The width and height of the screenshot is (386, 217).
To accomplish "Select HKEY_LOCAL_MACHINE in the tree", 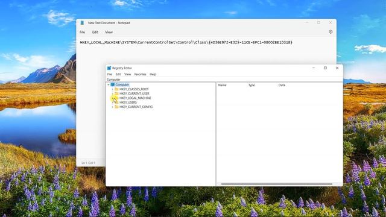I will [x=135, y=98].
